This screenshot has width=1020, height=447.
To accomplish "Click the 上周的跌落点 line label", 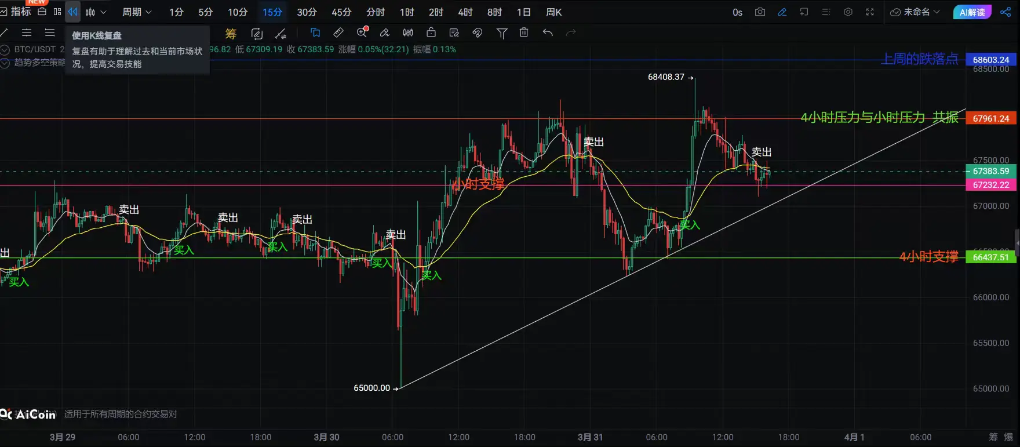I will pyautogui.click(x=919, y=59).
